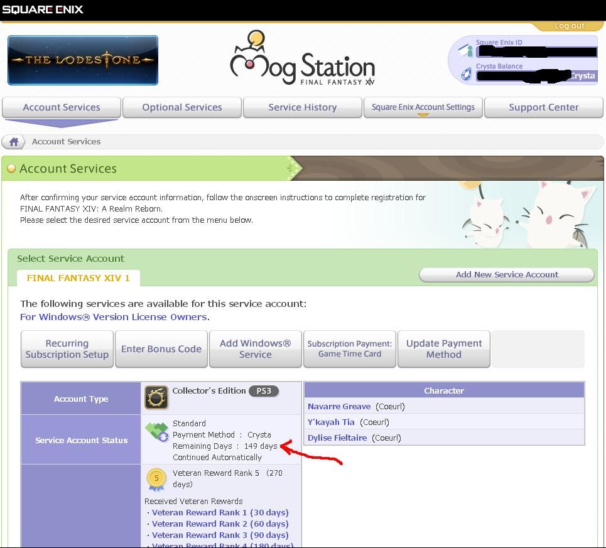This screenshot has height=548, width=606.
Task: Click Add Windows Service button
Action: click(256, 349)
